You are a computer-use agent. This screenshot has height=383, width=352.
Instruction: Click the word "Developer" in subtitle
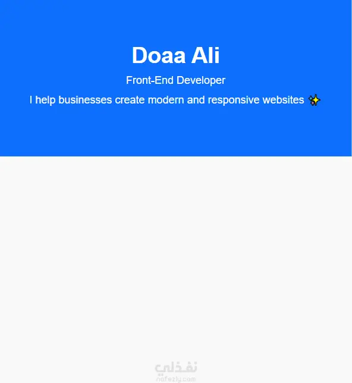[201, 81]
